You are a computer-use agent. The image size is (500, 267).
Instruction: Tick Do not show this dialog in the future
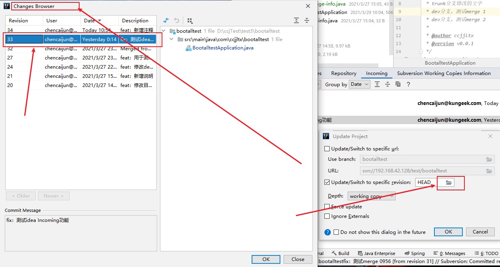(x=336, y=232)
